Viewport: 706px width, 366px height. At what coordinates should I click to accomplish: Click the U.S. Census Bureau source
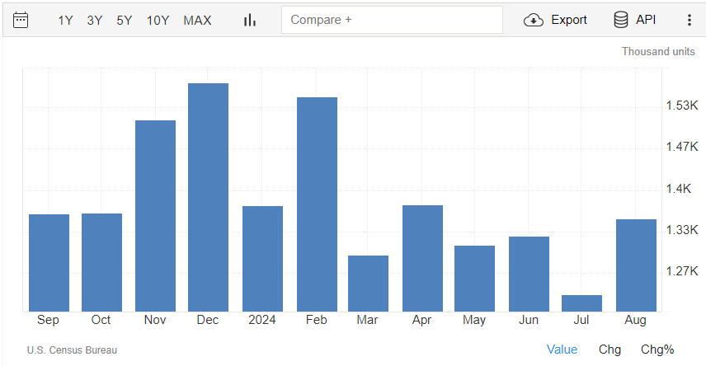pyautogui.click(x=72, y=350)
